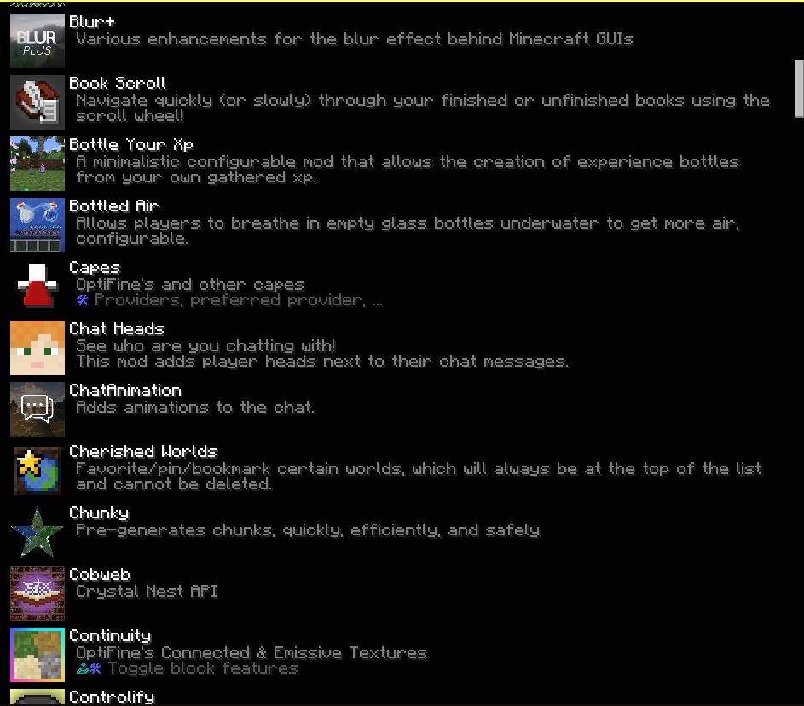Click the tools badge in Capes entry

pyautogui.click(x=83, y=300)
